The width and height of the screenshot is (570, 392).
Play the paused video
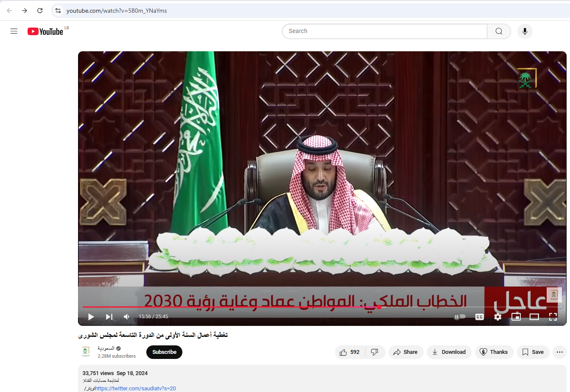[x=91, y=317]
